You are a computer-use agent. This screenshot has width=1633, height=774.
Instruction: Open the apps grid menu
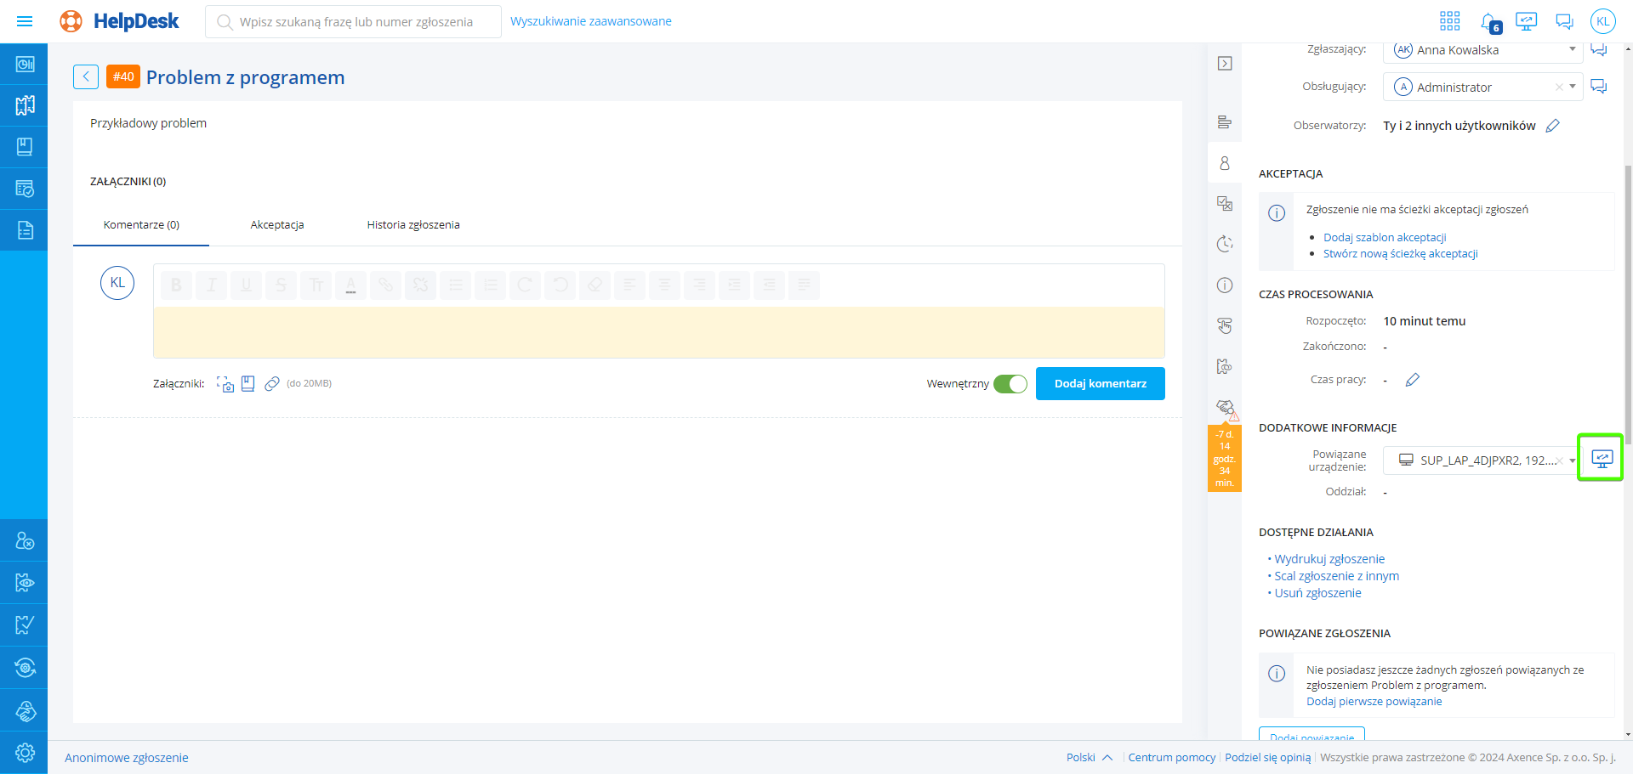(x=1449, y=21)
